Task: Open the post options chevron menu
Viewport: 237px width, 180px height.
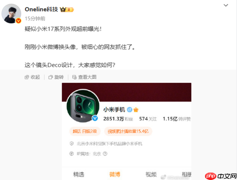Action: (x=226, y=5)
